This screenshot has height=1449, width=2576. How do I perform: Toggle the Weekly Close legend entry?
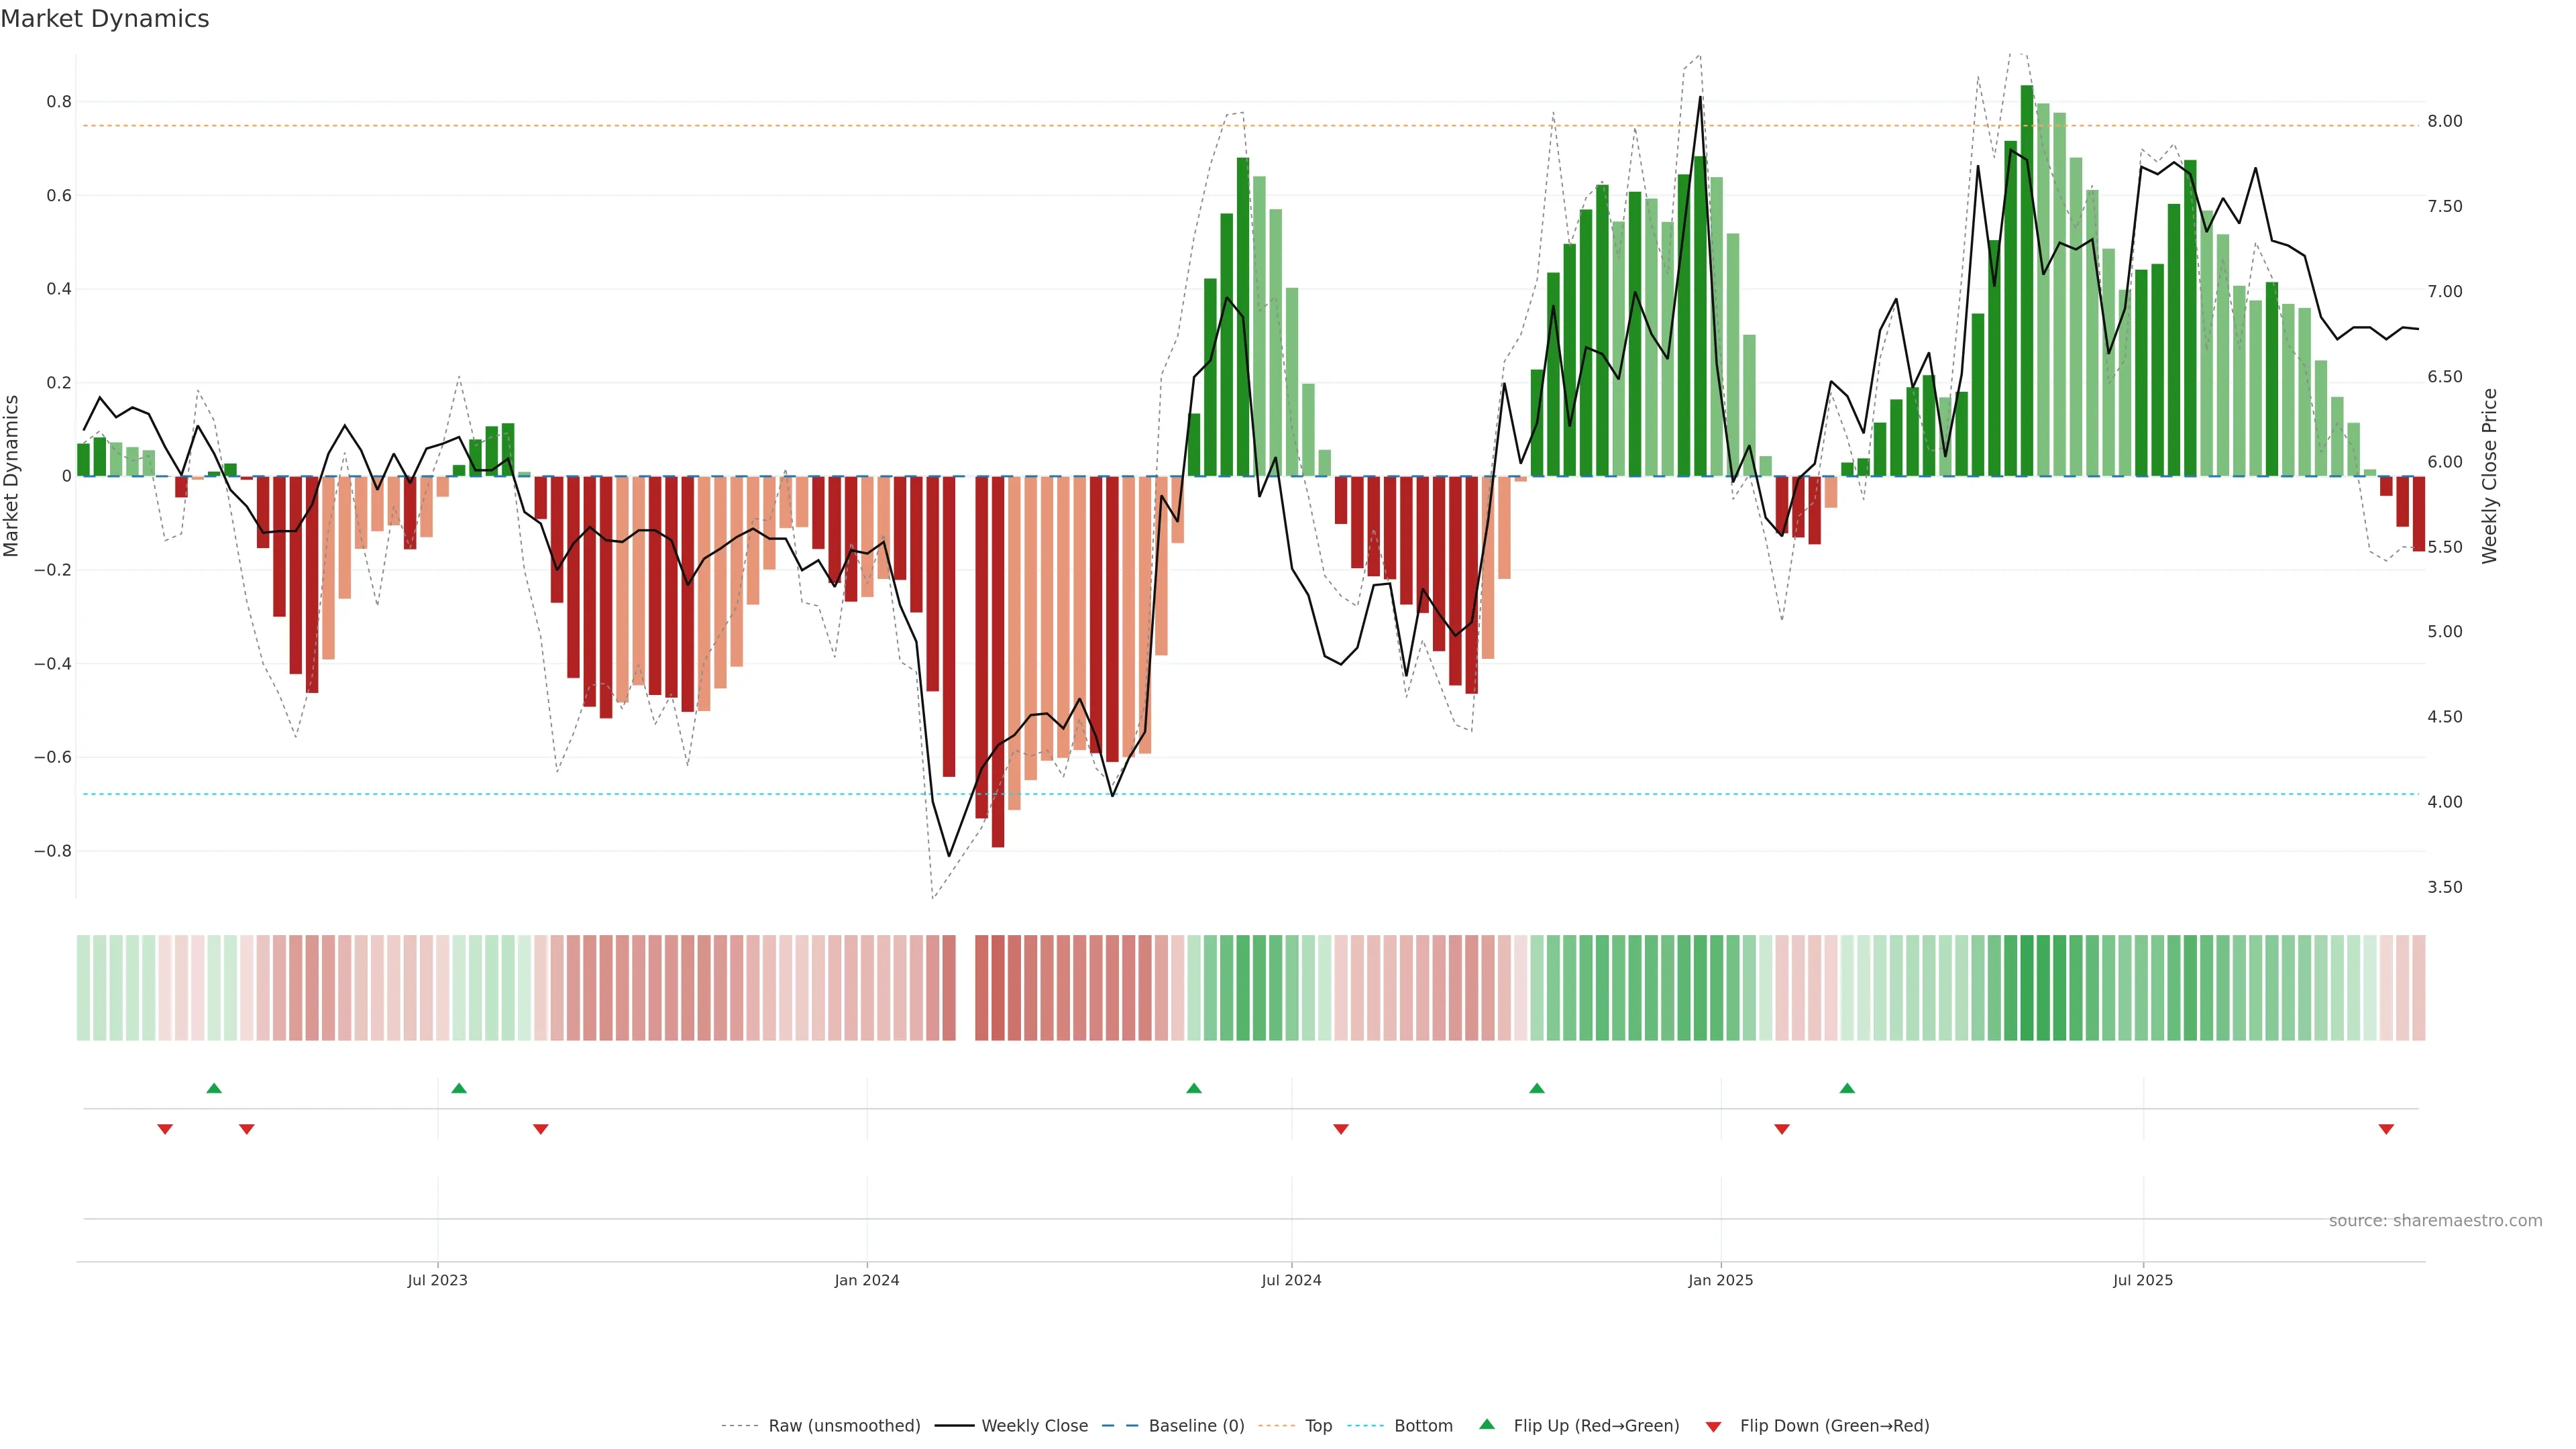pyautogui.click(x=1034, y=1425)
